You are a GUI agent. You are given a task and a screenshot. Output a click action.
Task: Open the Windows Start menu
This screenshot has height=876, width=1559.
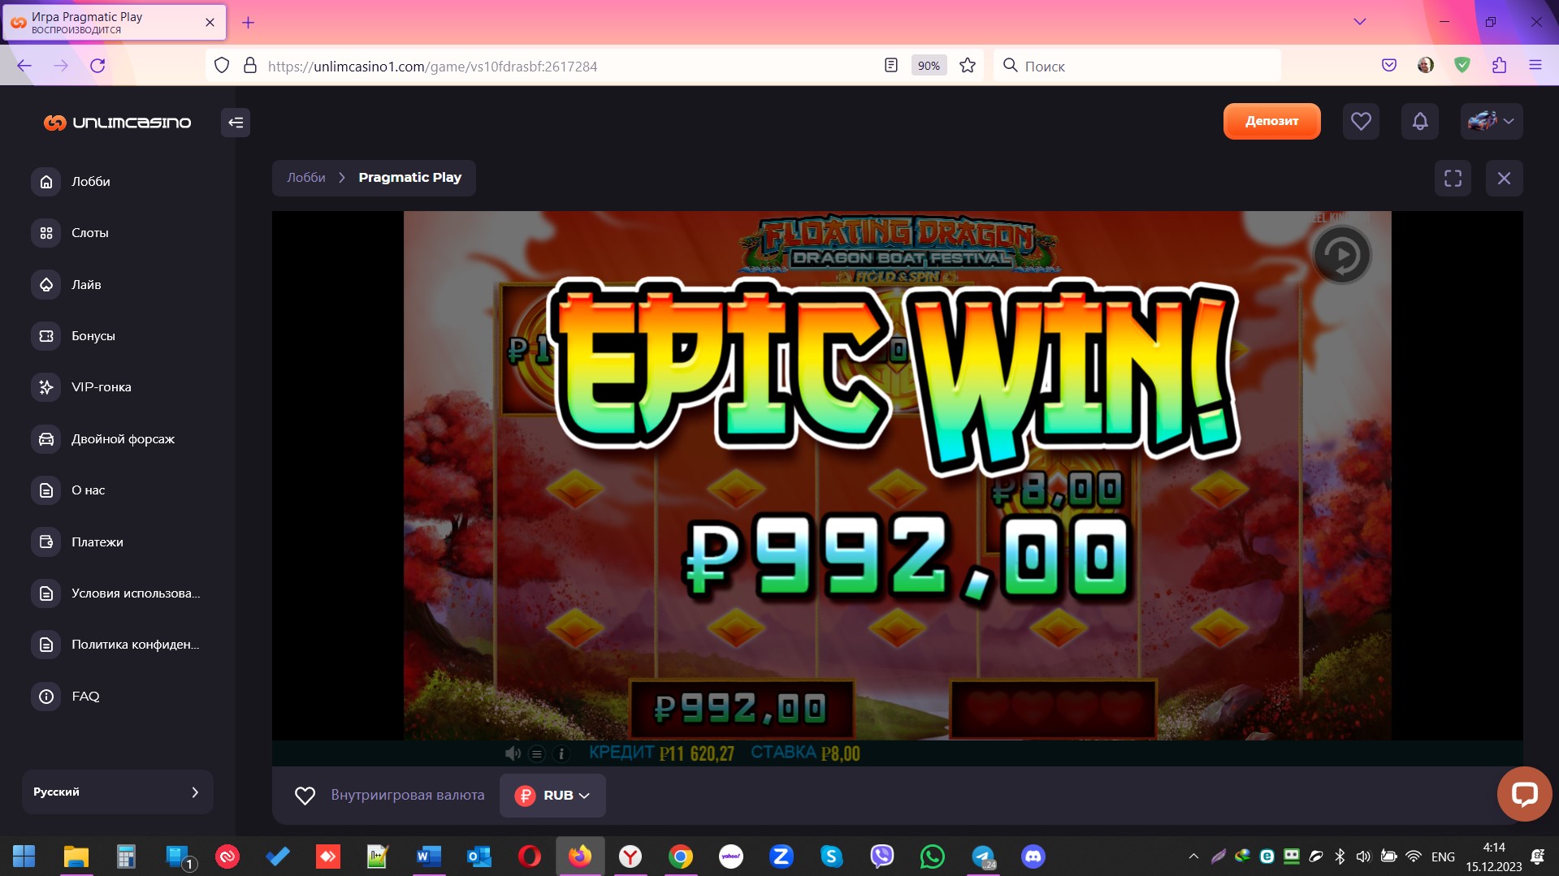pos(24,857)
